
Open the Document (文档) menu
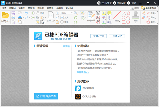tap(31, 8)
